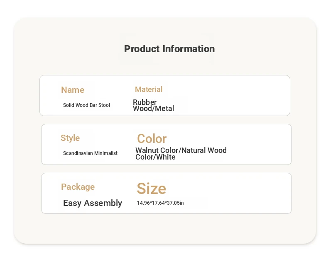Select the large Size label

pyautogui.click(x=151, y=189)
